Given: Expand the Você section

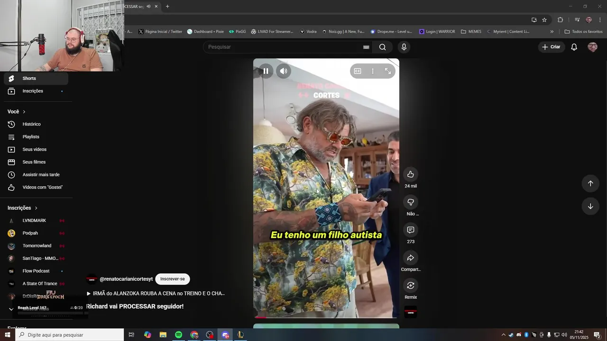Looking at the screenshot, I should tap(17, 112).
